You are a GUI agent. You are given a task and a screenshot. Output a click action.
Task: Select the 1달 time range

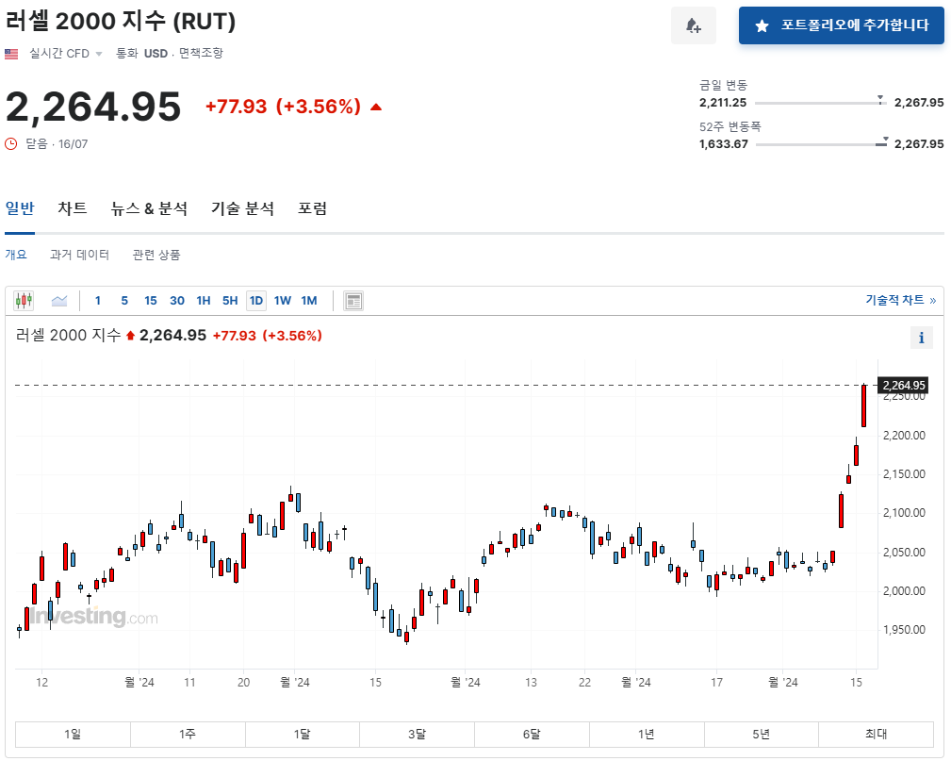pos(302,735)
